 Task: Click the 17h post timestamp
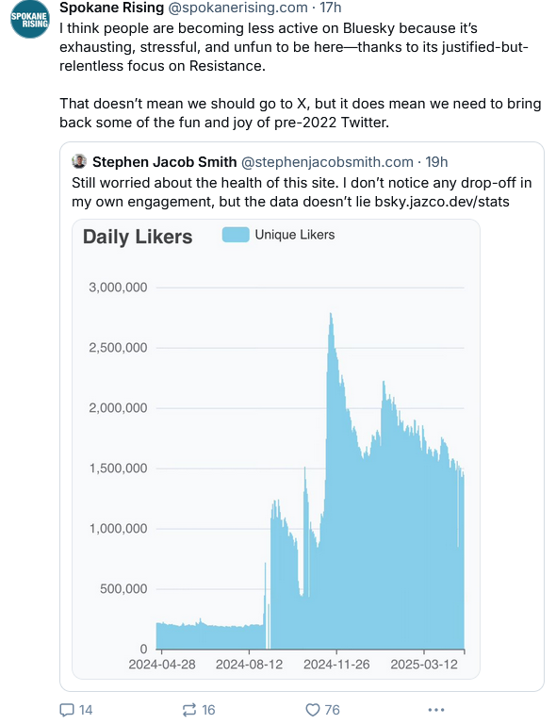(x=331, y=8)
